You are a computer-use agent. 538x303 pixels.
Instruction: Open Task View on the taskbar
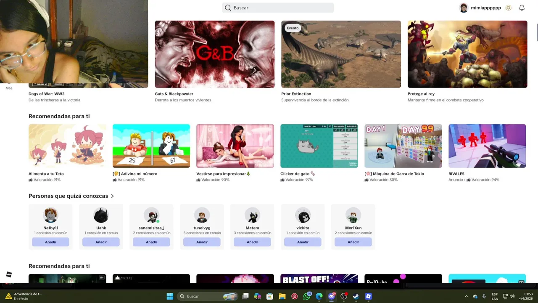click(245, 296)
